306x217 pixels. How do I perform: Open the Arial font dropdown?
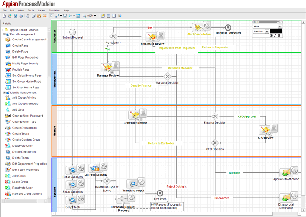click(280, 26)
